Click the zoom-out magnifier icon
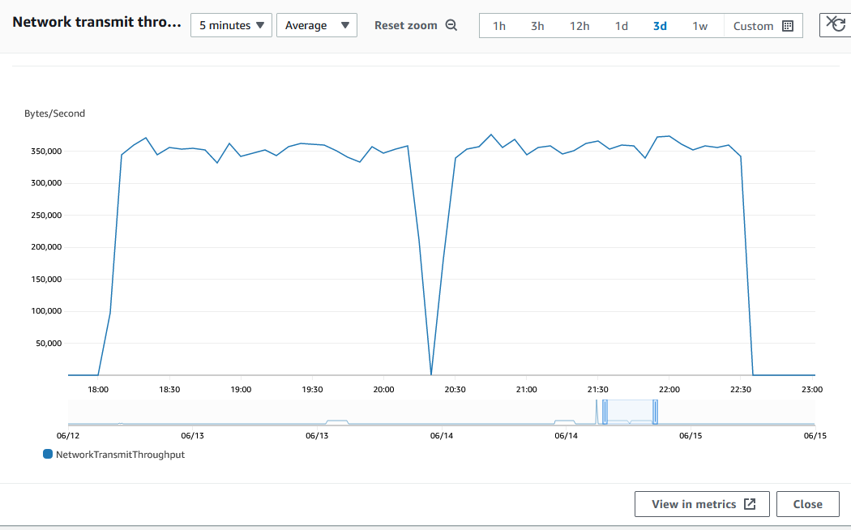The height and width of the screenshot is (530, 851). [x=451, y=25]
